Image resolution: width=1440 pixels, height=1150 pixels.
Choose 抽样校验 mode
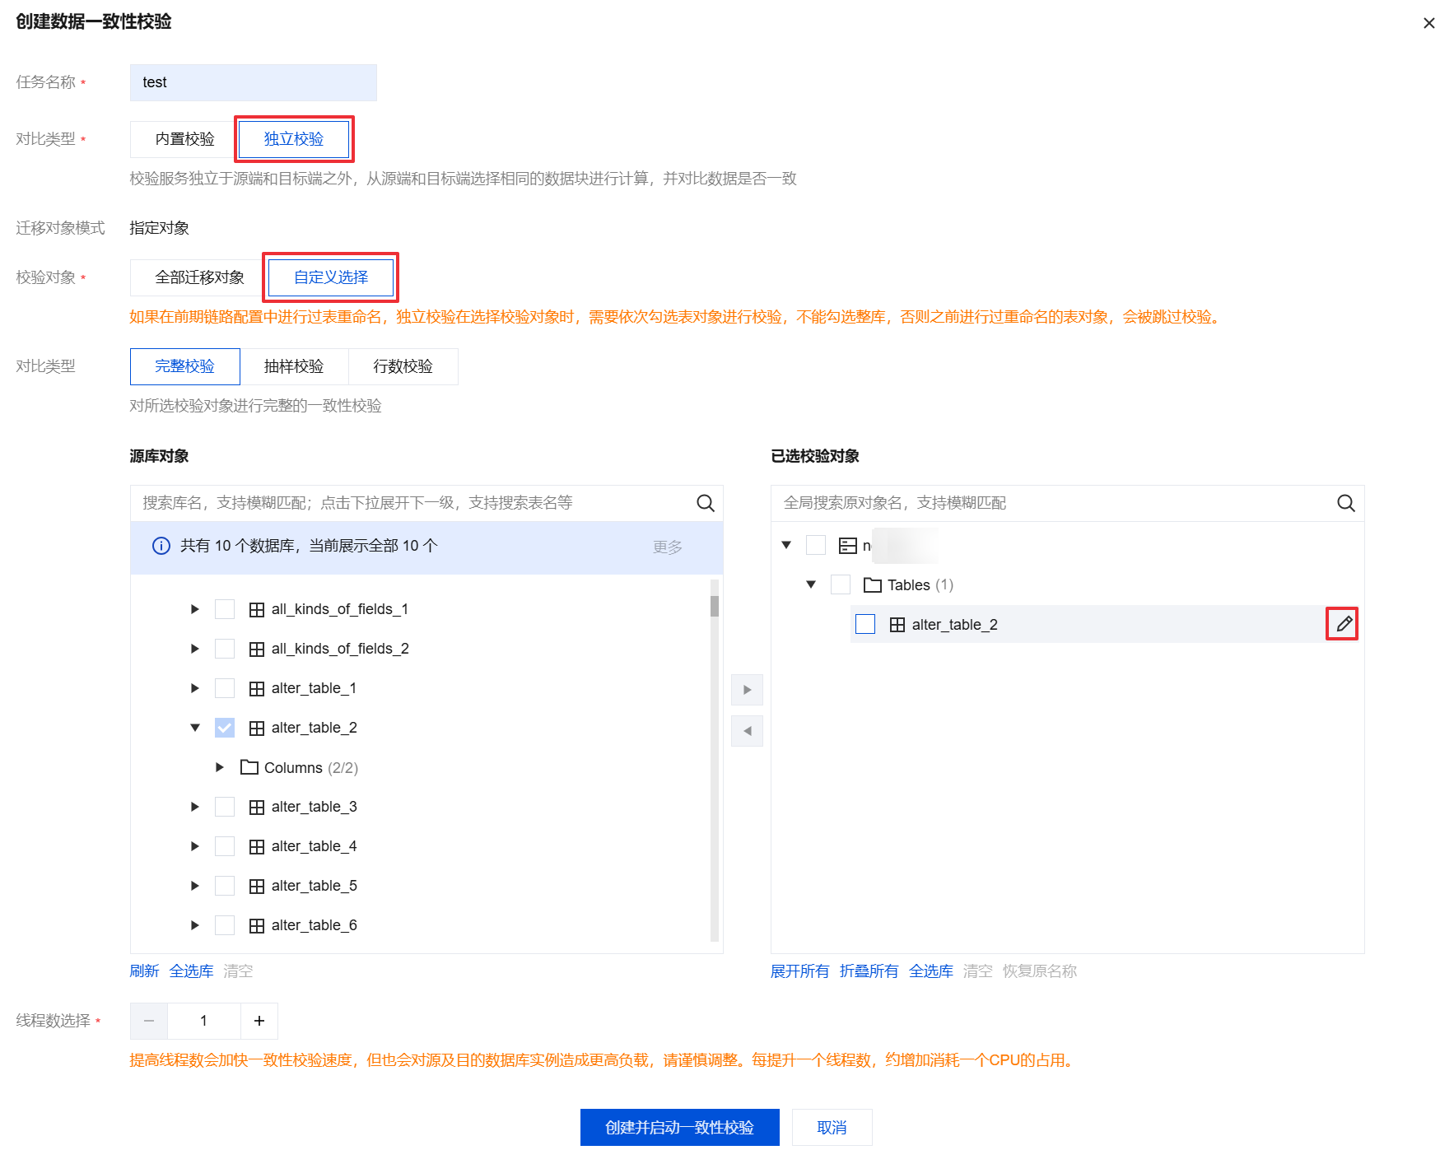(x=294, y=366)
